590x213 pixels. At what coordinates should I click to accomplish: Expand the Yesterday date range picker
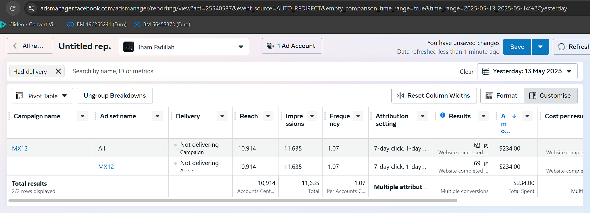click(x=527, y=71)
